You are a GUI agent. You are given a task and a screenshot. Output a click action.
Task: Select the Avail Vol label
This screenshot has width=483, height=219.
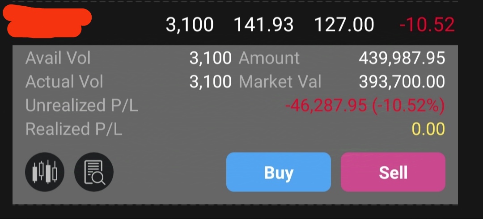[x=58, y=58]
